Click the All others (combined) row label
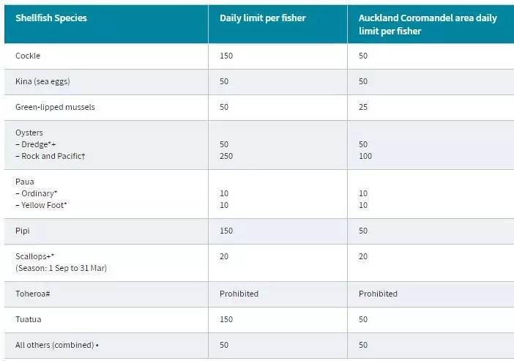Image resolution: width=514 pixels, height=361 pixels. [x=56, y=345]
